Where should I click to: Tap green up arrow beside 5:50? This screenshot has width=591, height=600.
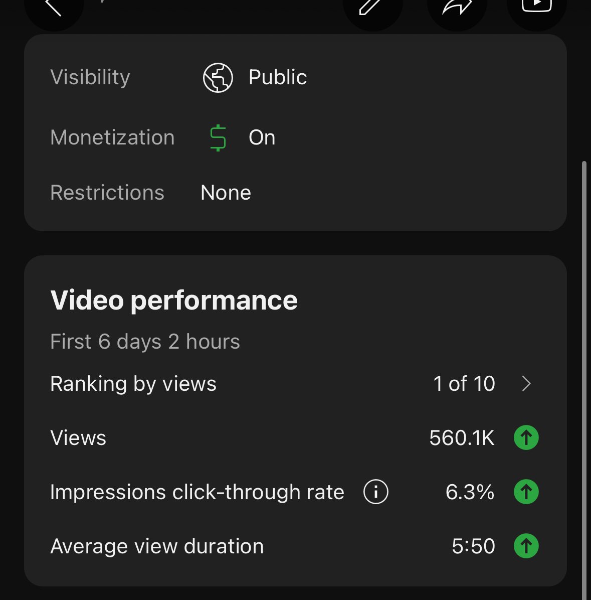[526, 546]
